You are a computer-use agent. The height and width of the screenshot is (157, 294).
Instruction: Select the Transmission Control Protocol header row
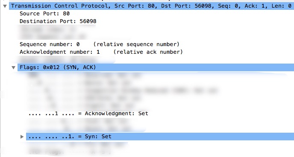pos(151,6)
